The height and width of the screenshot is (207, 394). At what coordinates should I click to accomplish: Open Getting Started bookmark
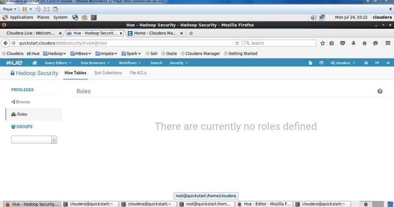click(240, 54)
